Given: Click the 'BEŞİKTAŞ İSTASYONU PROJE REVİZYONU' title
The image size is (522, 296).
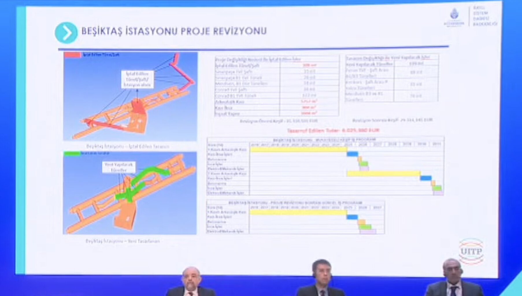Looking at the screenshot, I should click(174, 31).
